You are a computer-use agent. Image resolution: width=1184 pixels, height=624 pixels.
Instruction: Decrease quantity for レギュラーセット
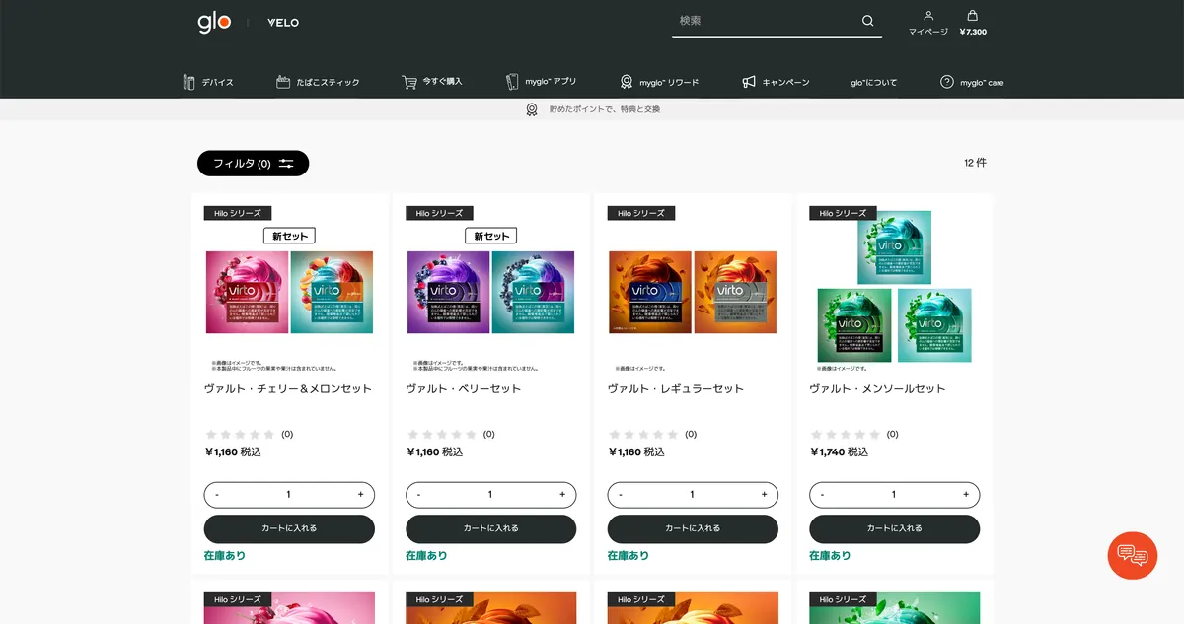(x=621, y=495)
